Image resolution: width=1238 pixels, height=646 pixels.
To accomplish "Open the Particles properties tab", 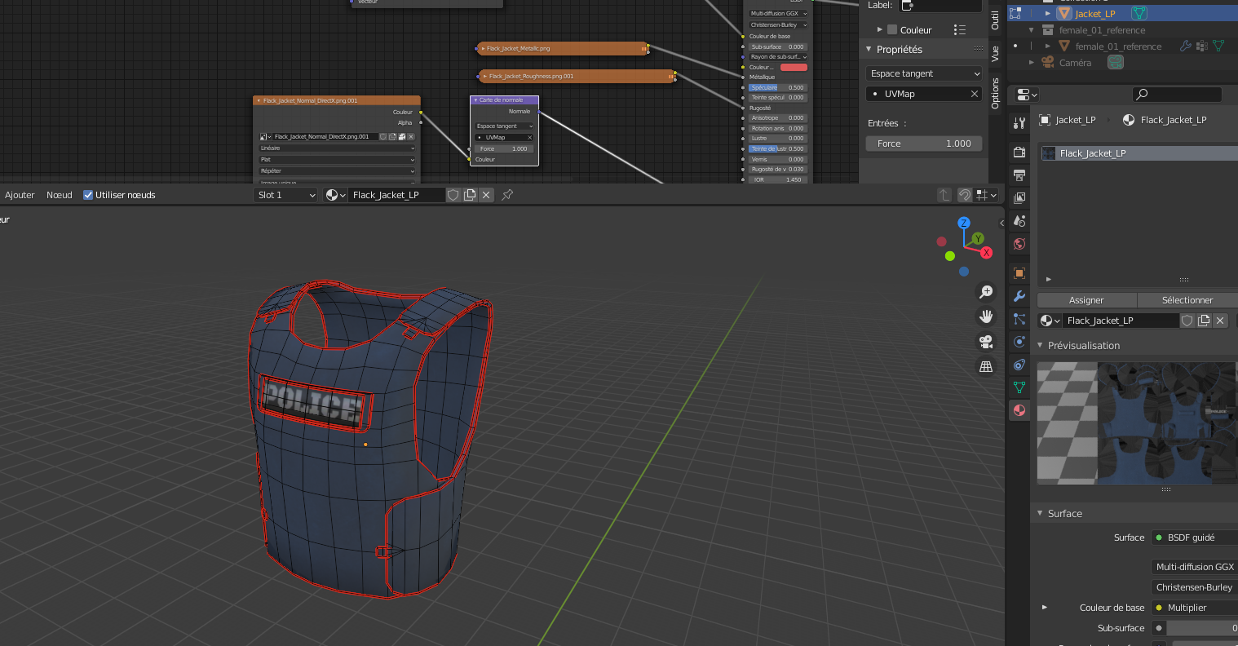I will click(x=1019, y=318).
